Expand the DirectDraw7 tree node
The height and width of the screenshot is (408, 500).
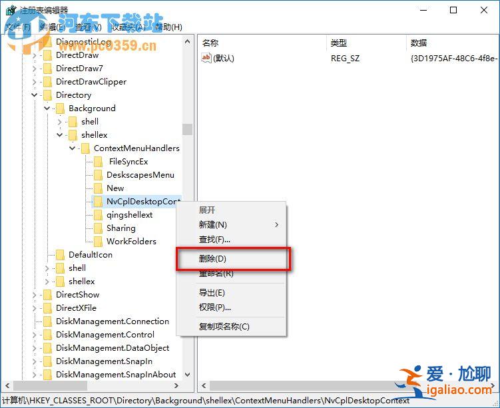(x=34, y=69)
